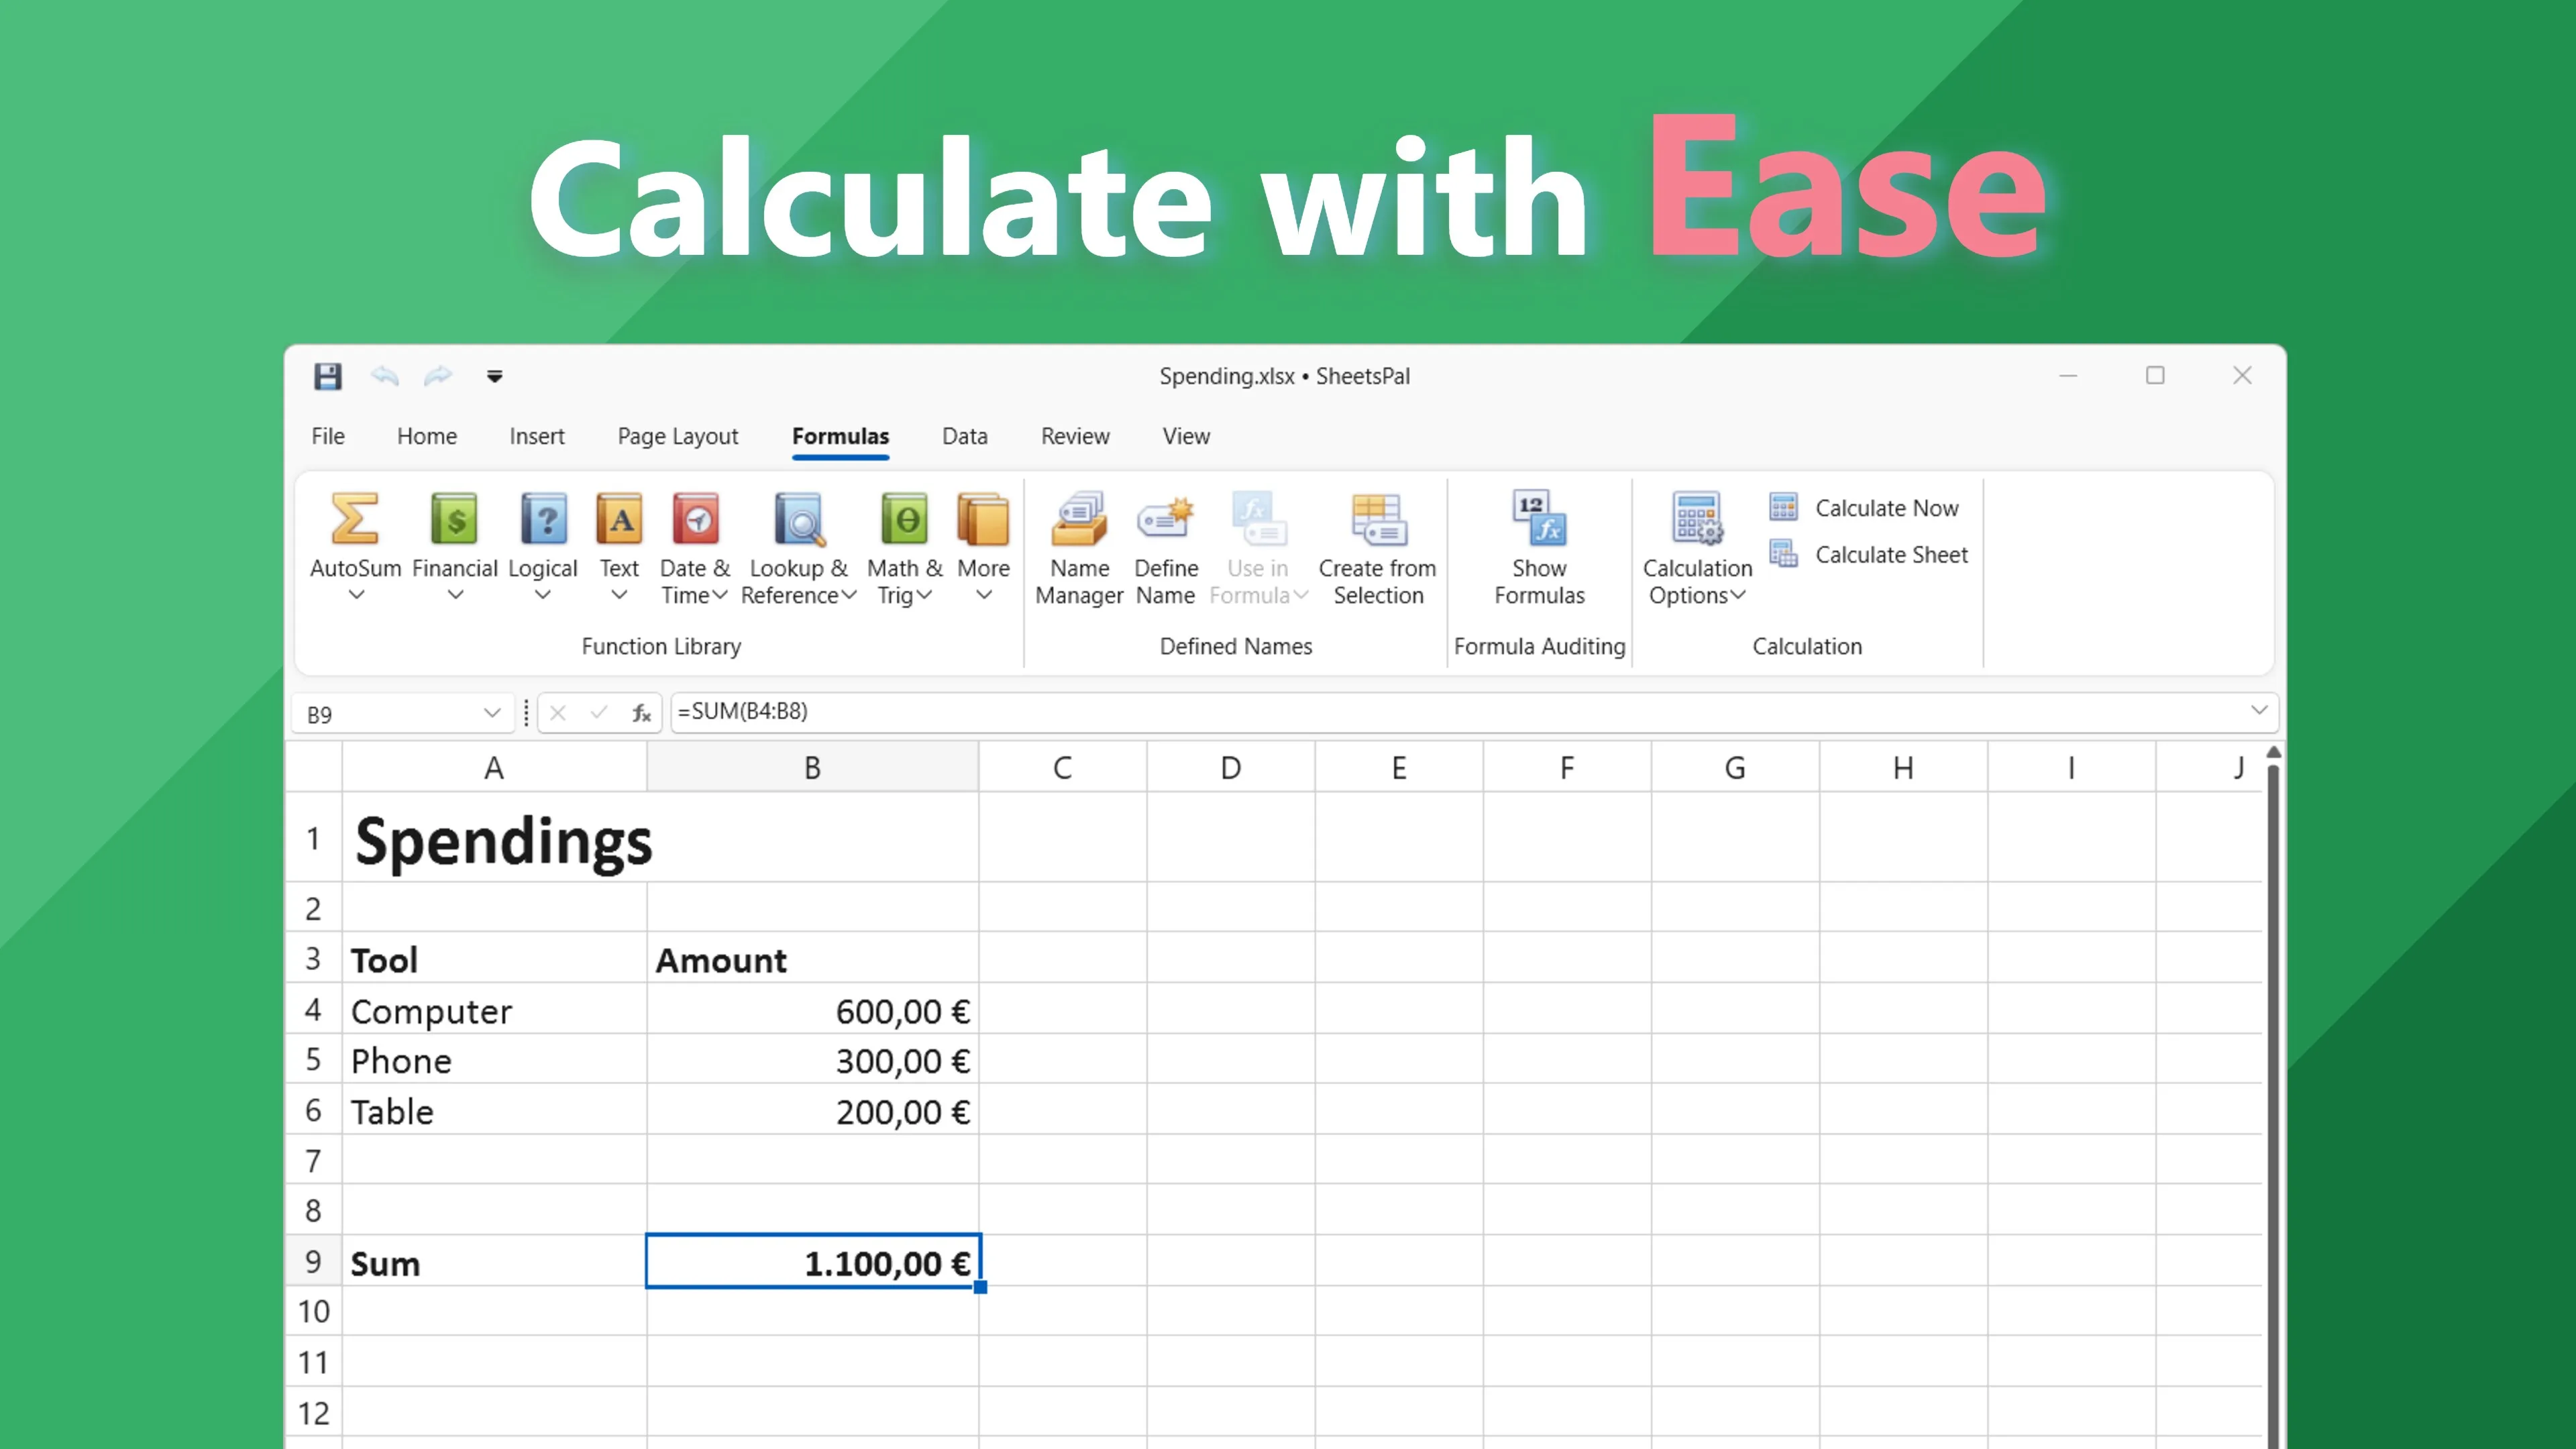
Task: Switch to the Page Layout tab
Action: 678,436
